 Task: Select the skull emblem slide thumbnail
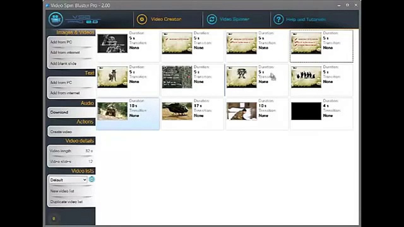(242, 77)
